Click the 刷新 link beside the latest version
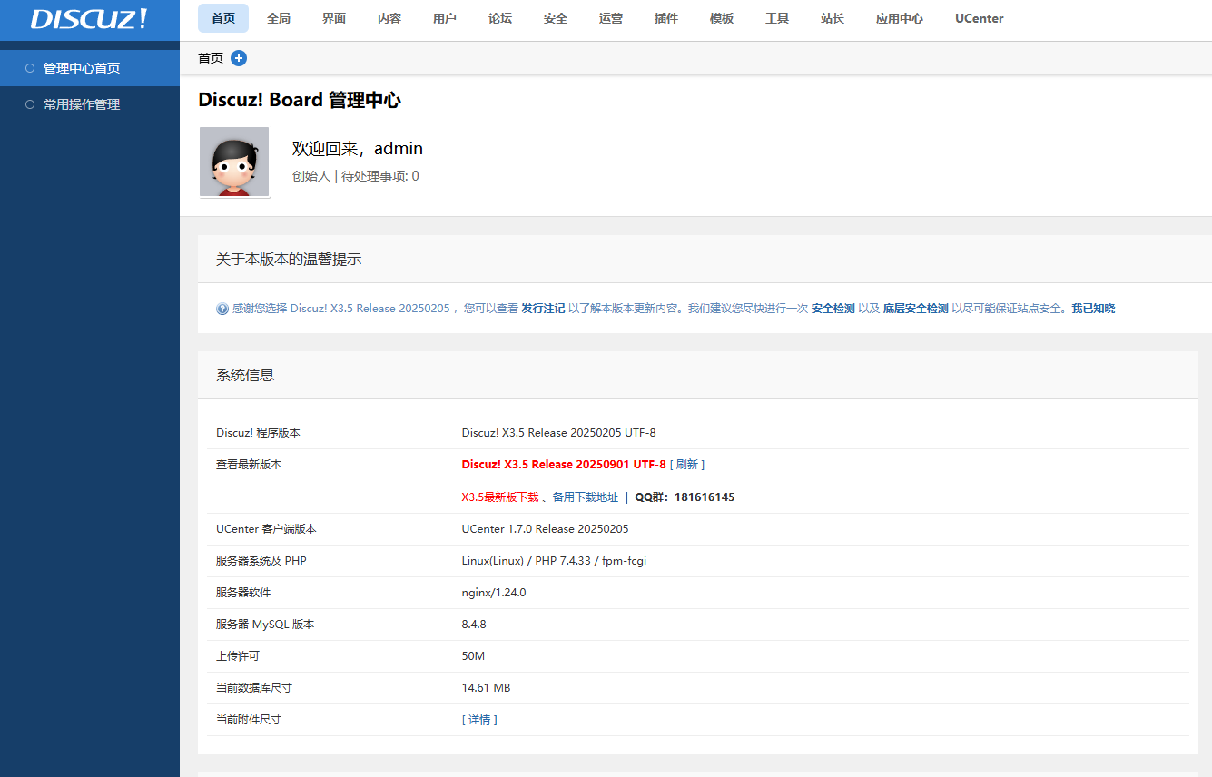Viewport: 1212px width, 777px height. pyautogui.click(x=687, y=465)
